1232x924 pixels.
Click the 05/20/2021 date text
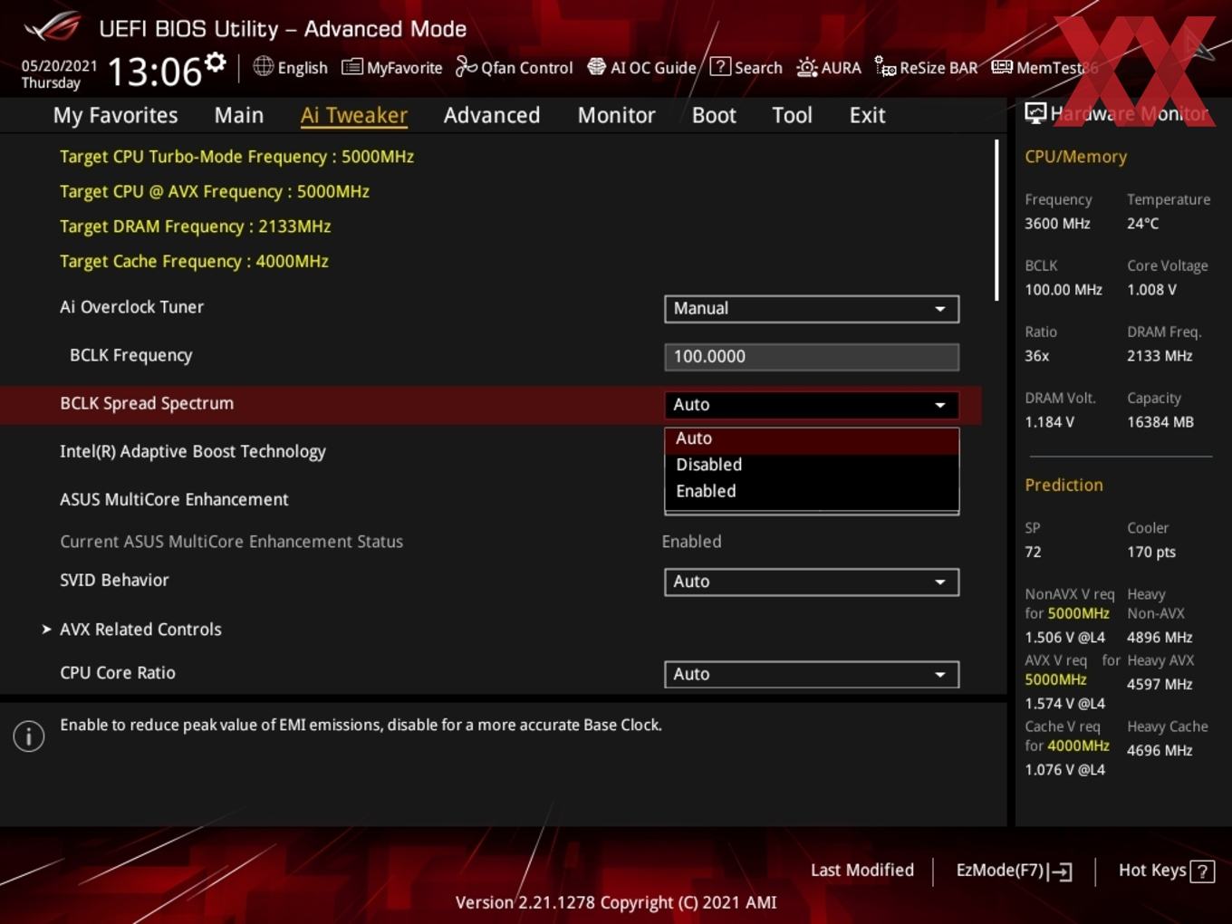59,66
